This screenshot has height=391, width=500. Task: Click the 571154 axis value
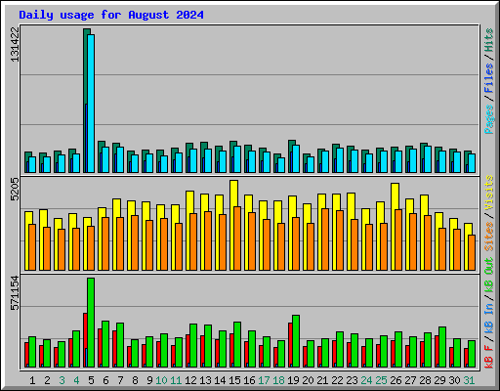(15, 293)
